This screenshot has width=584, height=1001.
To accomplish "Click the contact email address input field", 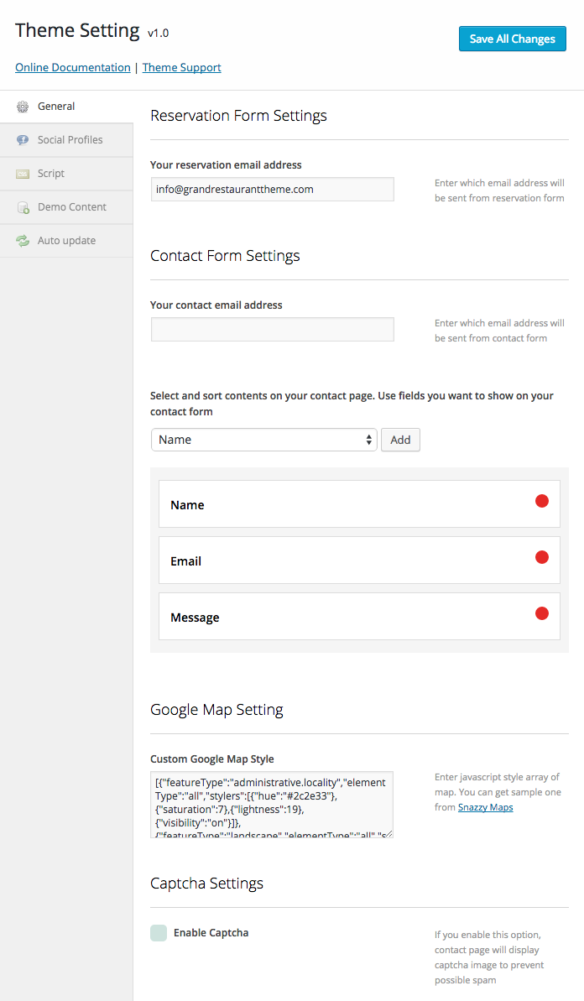I will coord(273,330).
